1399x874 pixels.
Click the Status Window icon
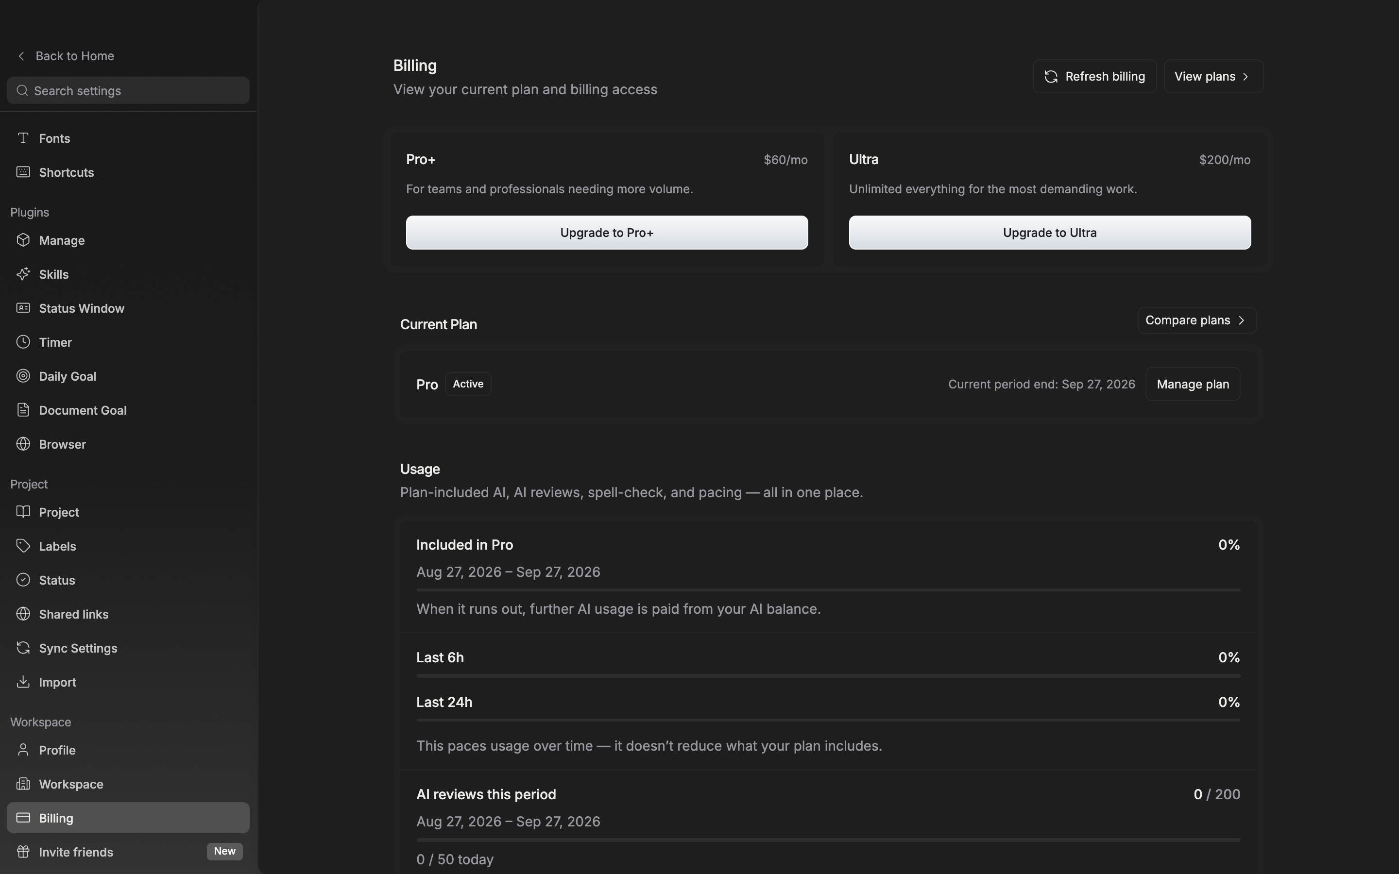[23, 308]
